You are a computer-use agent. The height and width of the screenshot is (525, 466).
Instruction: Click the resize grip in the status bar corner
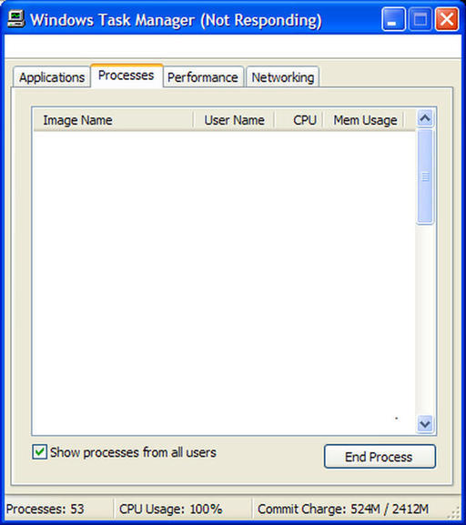454,512
